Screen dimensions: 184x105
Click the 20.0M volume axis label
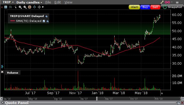177,76
